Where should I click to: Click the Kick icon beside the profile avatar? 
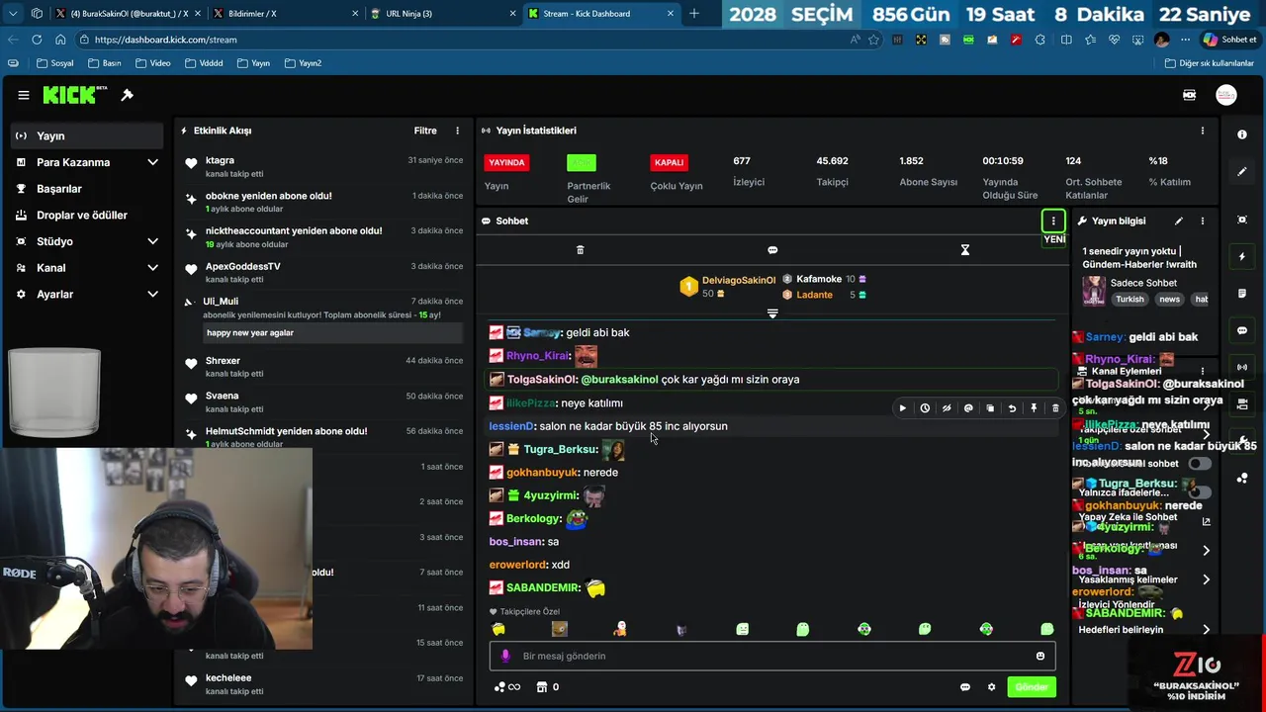pyautogui.click(x=1190, y=95)
